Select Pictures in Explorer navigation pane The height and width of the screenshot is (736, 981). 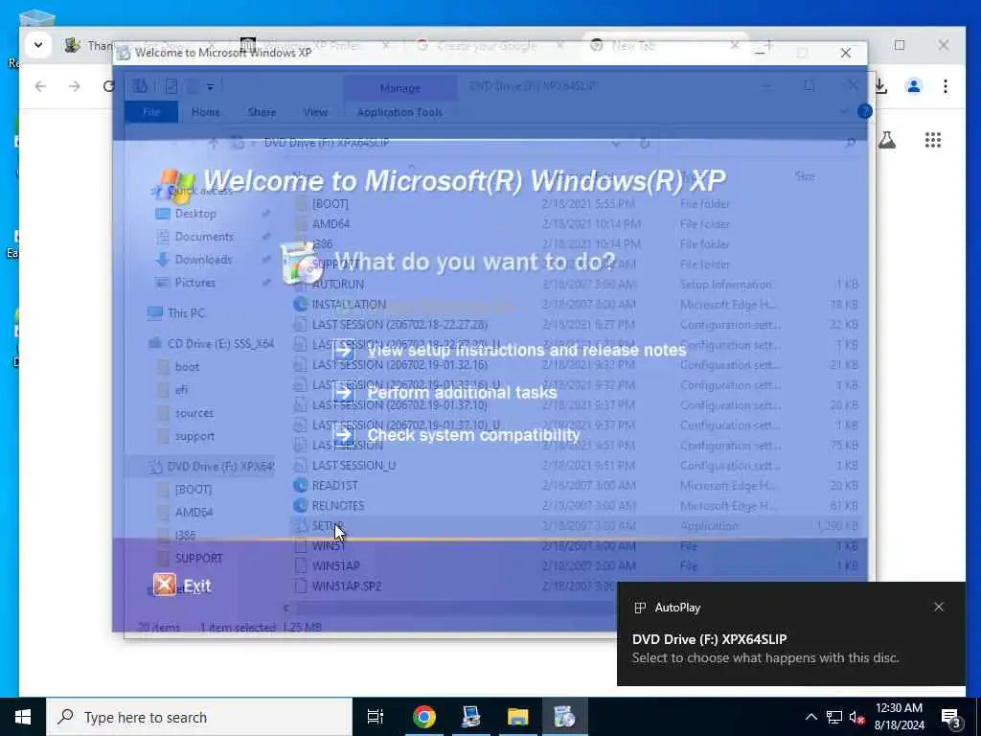click(x=194, y=283)
